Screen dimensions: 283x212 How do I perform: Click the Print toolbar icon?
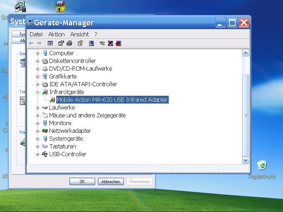(x=69, y=43)
